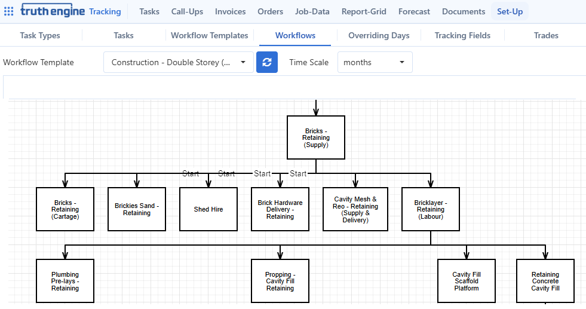Select the Bricks - Retaining (Cartage) node

click(x=65, y=209)
